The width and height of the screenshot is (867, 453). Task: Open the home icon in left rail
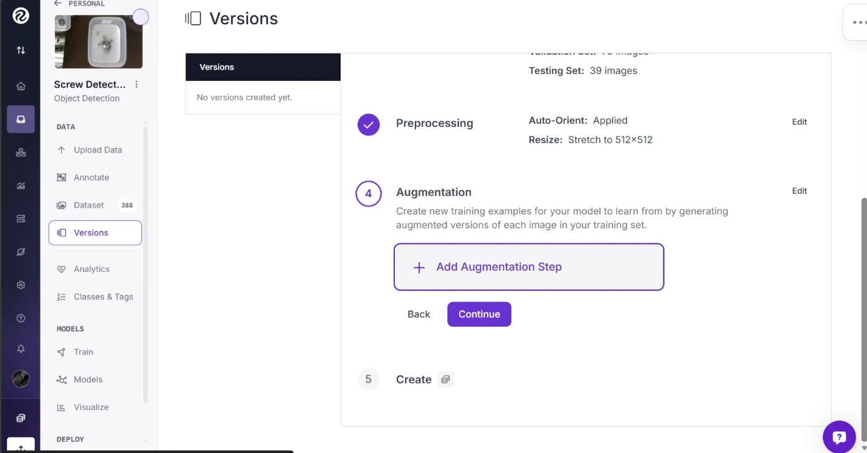21,86
